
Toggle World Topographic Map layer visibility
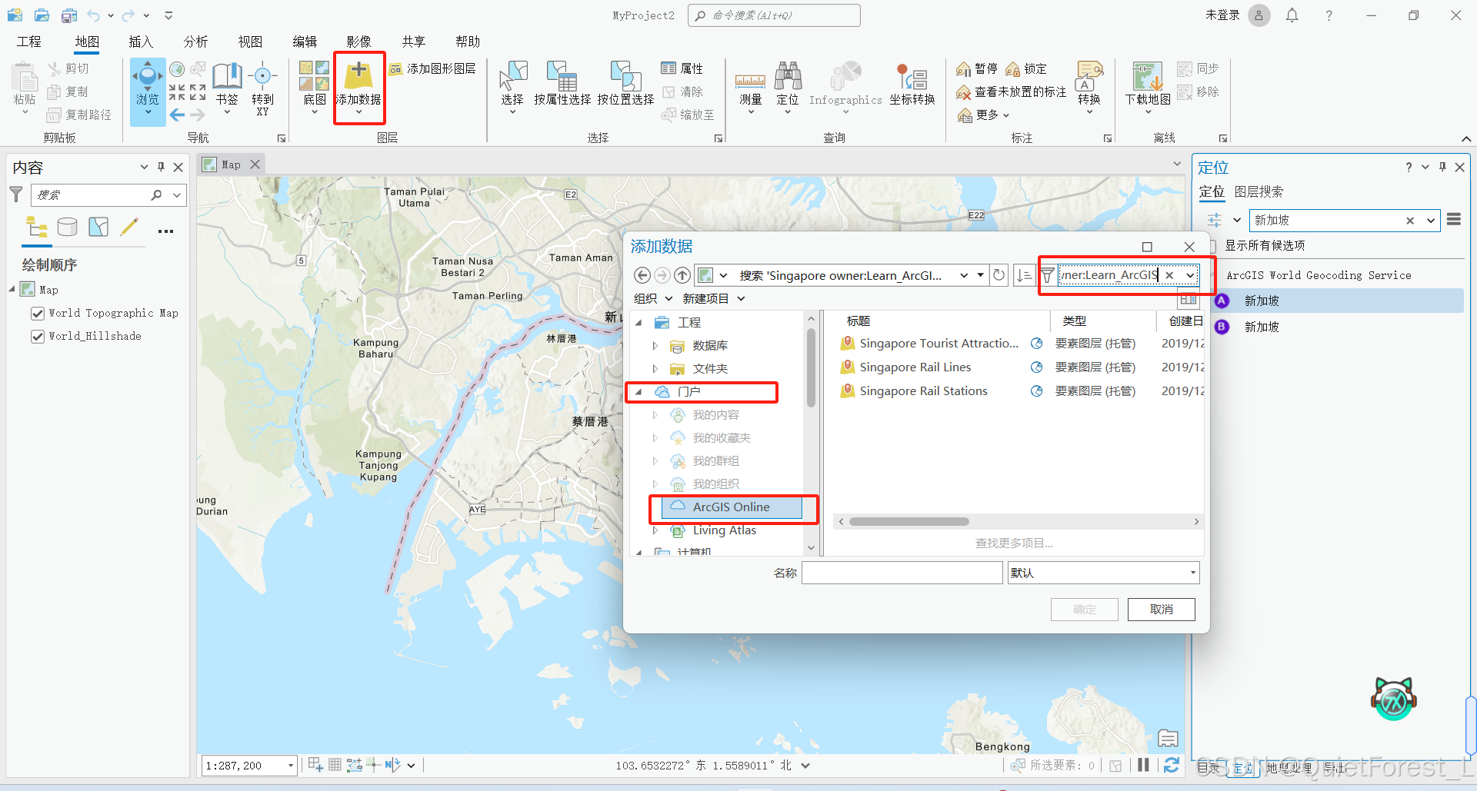tap(37, 313)
